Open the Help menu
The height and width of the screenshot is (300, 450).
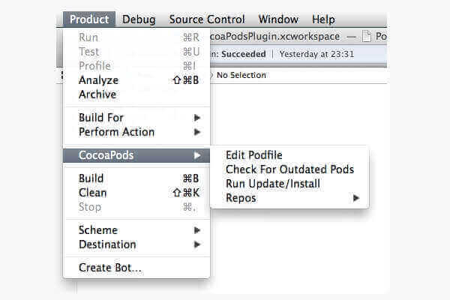coord(323,19)
